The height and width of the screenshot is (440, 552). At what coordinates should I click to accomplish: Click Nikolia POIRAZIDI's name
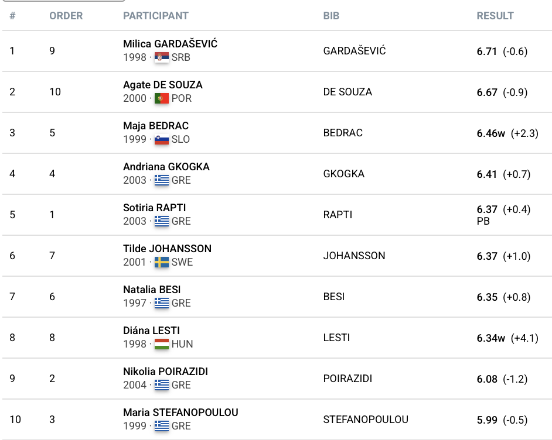pos(165,372)
